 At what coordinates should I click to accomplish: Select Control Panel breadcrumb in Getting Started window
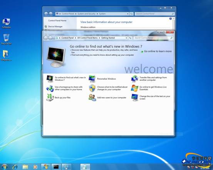(67, 38)
